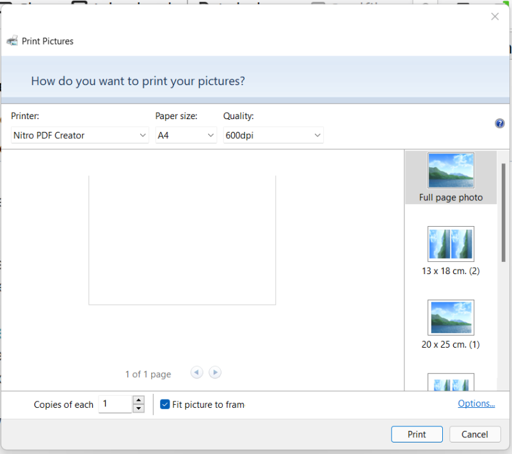Open the Quality 600dpi dropdown

[273, 135]
